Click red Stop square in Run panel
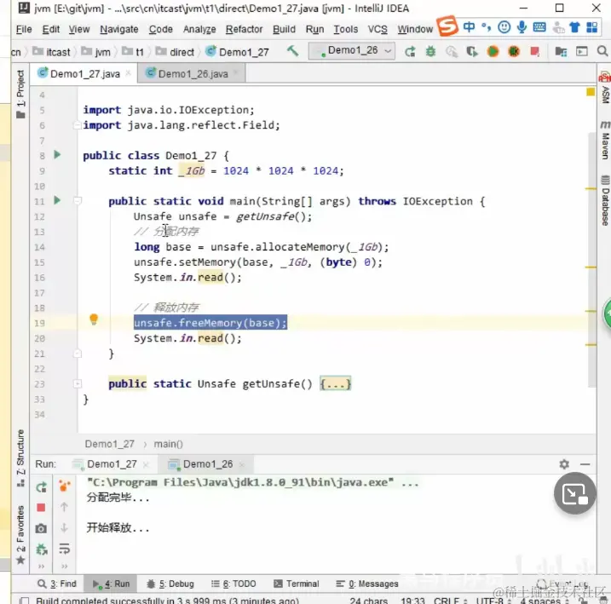Viewport: 611px width, 604px height. [41, 508]
